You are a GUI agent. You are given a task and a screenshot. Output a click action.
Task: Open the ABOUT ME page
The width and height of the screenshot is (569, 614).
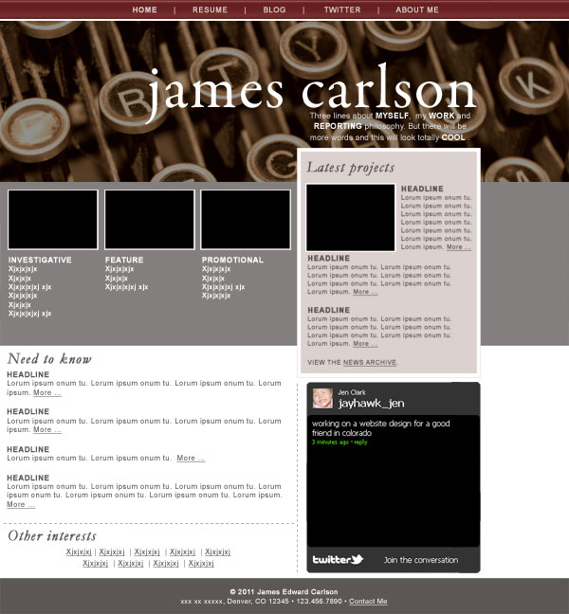point(417,9)
